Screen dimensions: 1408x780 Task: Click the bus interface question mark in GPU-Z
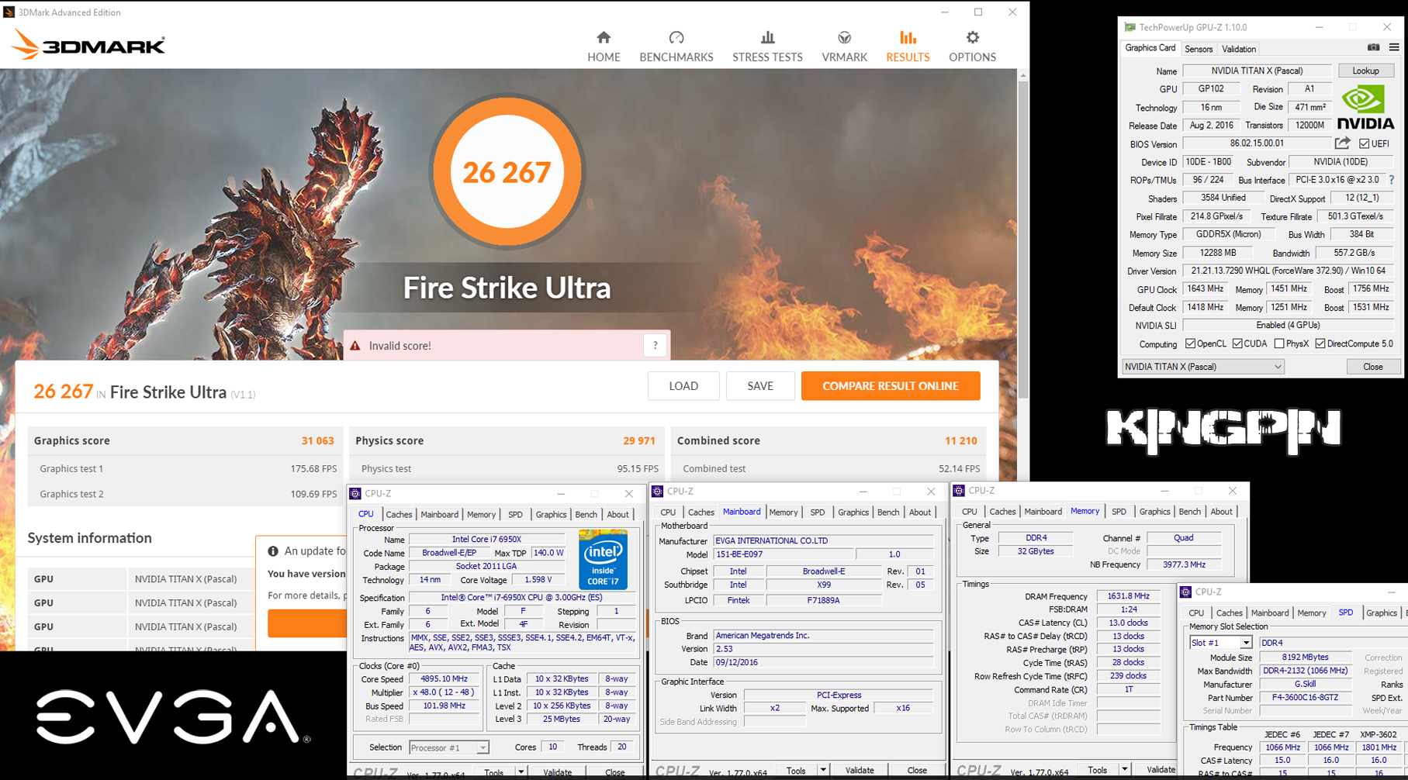point(1392,180)
